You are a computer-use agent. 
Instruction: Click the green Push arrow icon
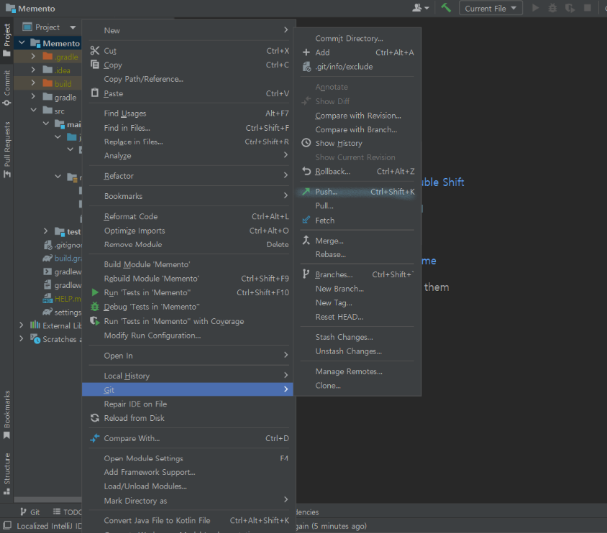tap(306, 191)
